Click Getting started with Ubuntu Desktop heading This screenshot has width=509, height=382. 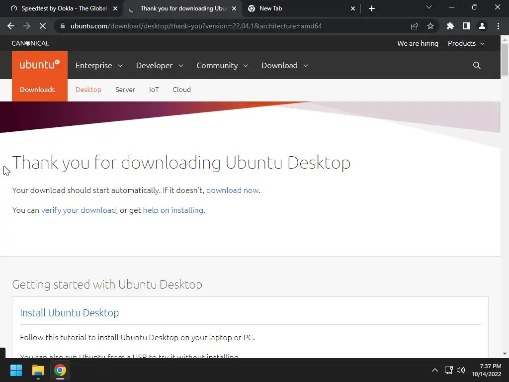(107, 285)
